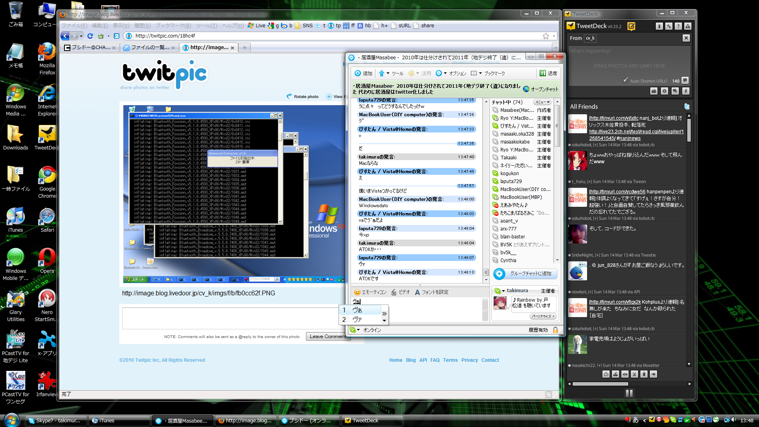Click the camera photo upload icon in TweetDeck
The image size is (759, 427).
[654, 91]
